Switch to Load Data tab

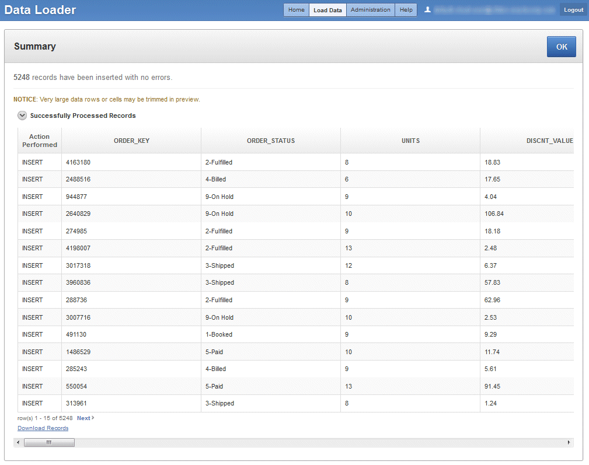coord(327,10)
